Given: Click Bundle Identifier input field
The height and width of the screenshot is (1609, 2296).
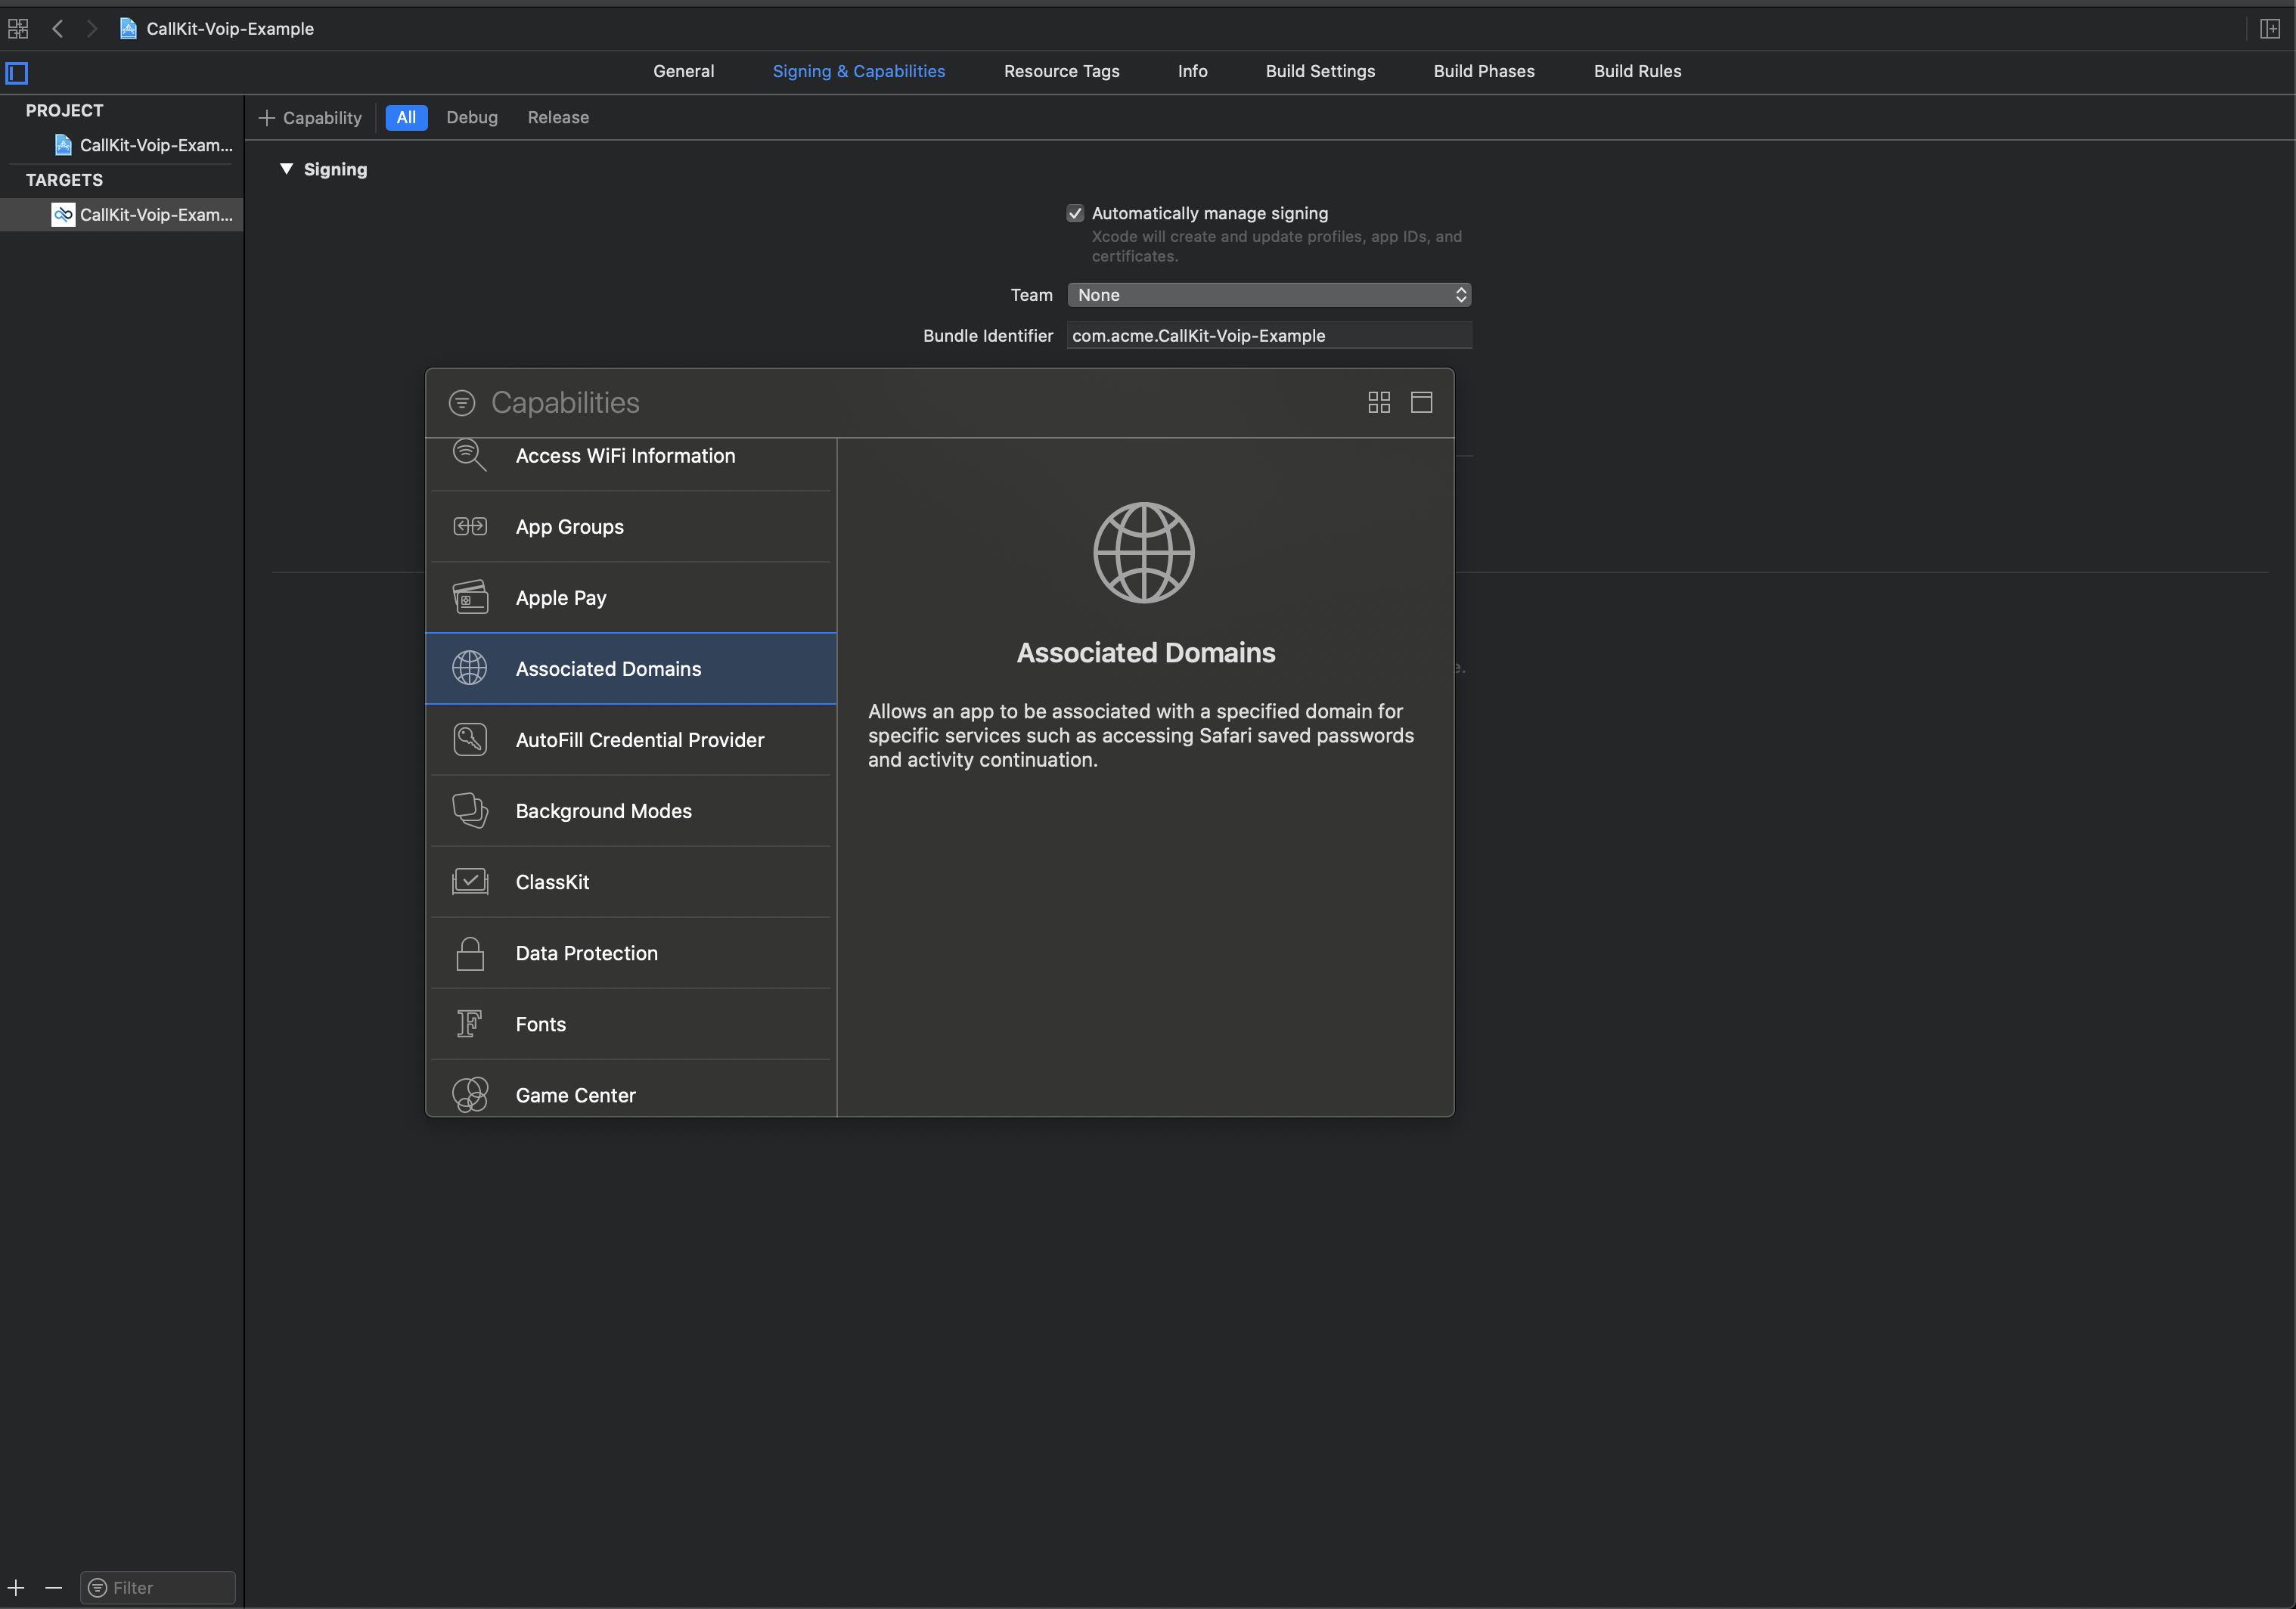Looking at the screenshot, I should (x=1267, y=332).
